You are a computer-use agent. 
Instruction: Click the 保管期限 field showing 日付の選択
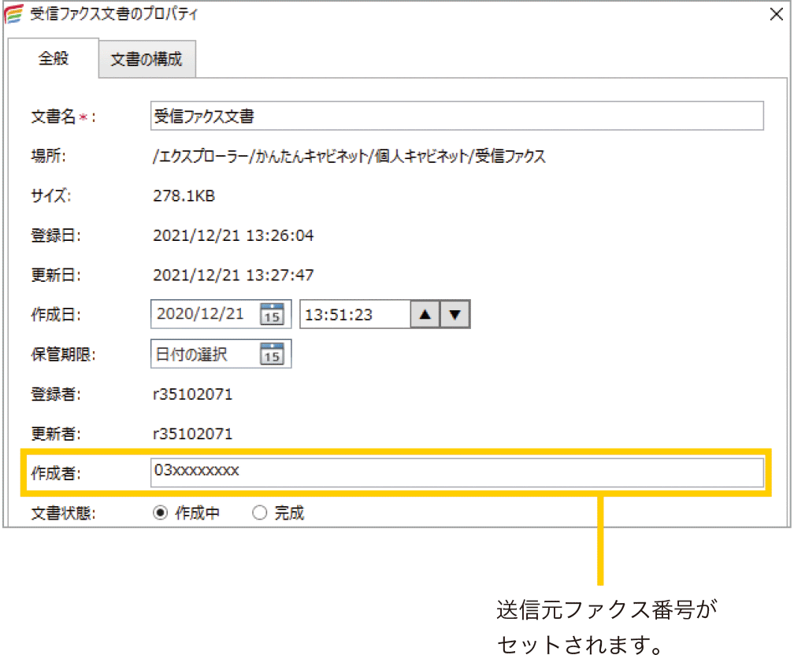coord(202,354)
